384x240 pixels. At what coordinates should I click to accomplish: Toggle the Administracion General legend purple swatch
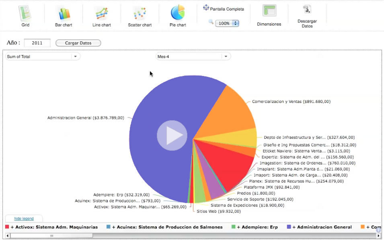[289, 227]
